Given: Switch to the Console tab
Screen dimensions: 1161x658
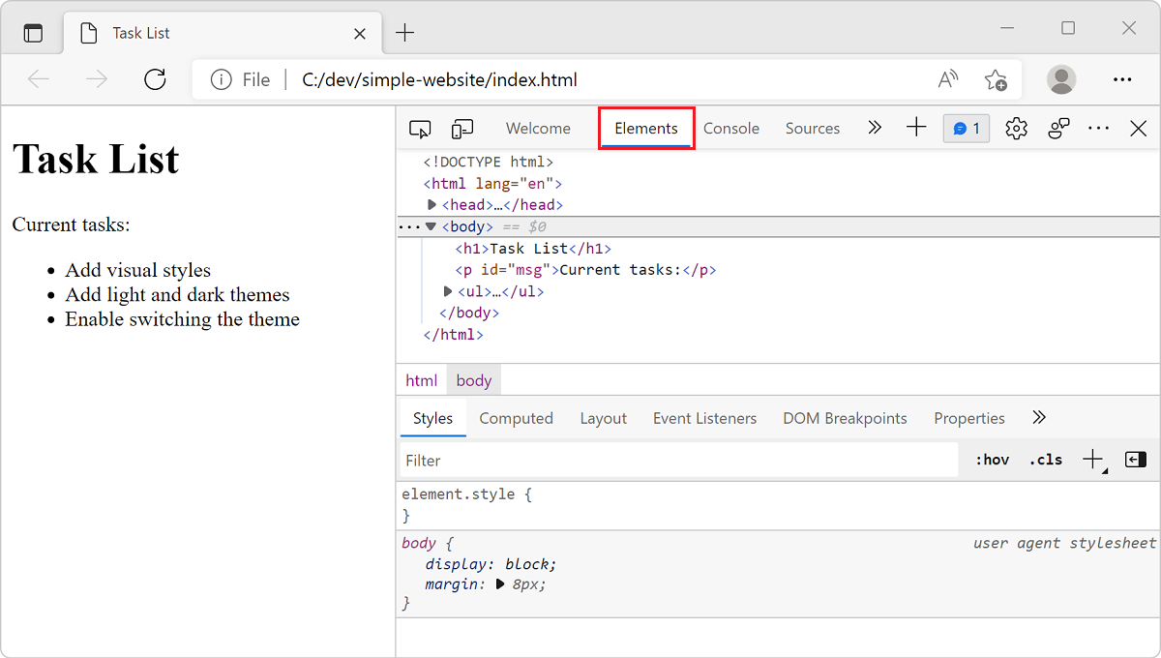Looking at the screenshot, I should 731,129.
